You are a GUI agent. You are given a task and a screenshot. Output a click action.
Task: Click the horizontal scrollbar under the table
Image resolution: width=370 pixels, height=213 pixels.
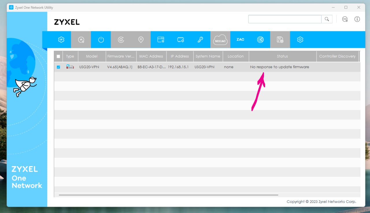[169, 195]
